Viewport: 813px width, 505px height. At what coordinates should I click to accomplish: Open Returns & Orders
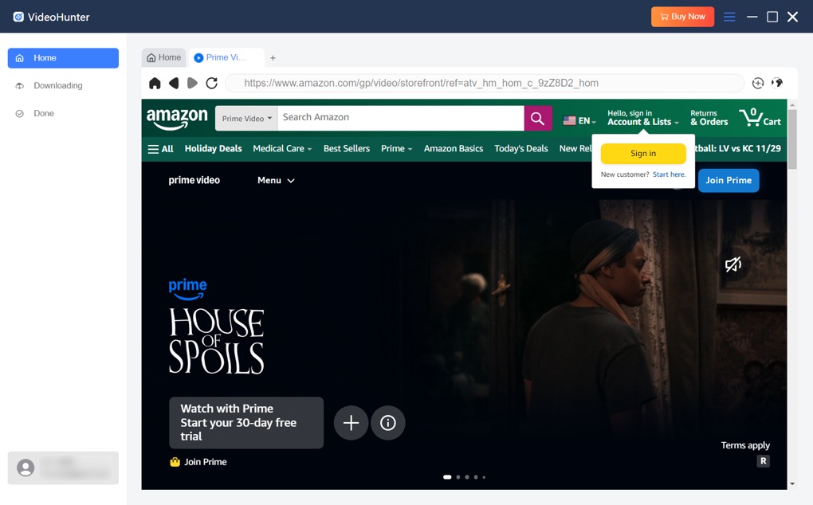tap(709, 118)
